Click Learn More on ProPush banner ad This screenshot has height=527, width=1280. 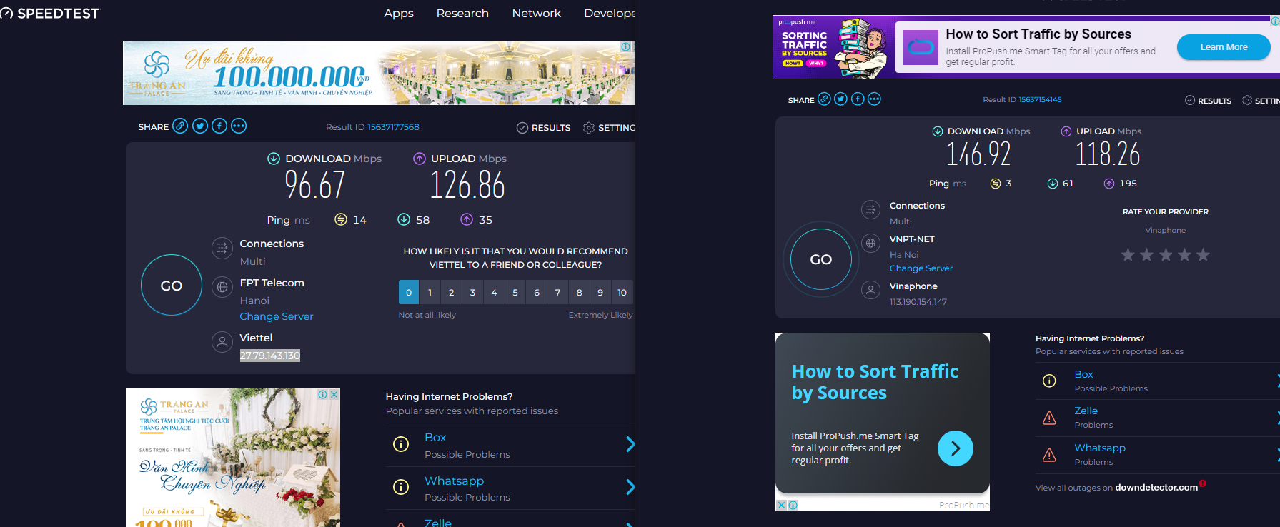(1224, 47)
